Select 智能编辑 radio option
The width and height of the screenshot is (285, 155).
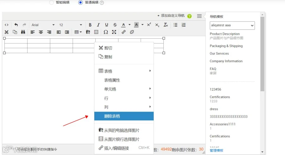click(52, 2)
